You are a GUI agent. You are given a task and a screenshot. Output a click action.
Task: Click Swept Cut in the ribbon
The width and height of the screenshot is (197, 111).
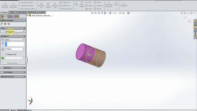click(x=64, y=2)
